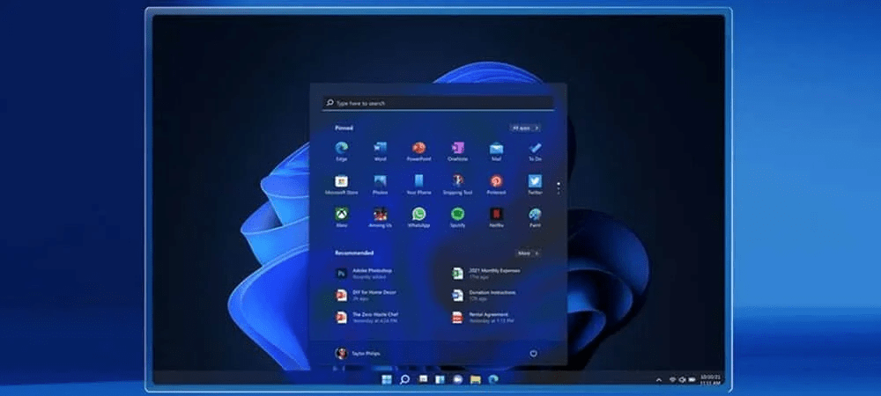881x396 pixels.
Task: Open the Among Us game
Action: coord(381,217)
